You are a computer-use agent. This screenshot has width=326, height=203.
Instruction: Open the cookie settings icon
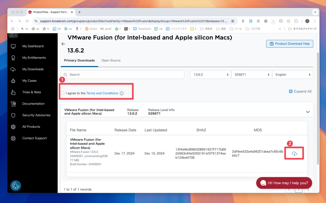tap(16, 185)
